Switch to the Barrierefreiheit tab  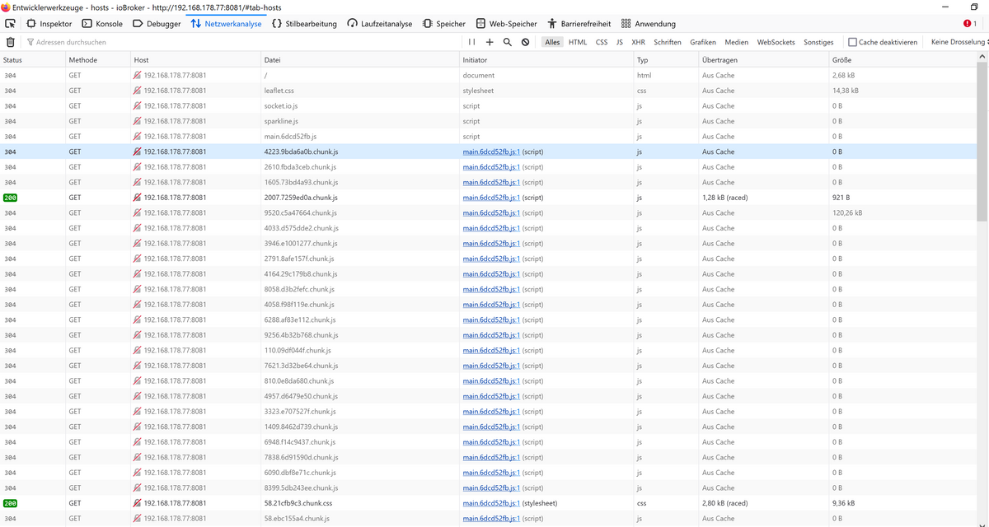tap(579, 24)
